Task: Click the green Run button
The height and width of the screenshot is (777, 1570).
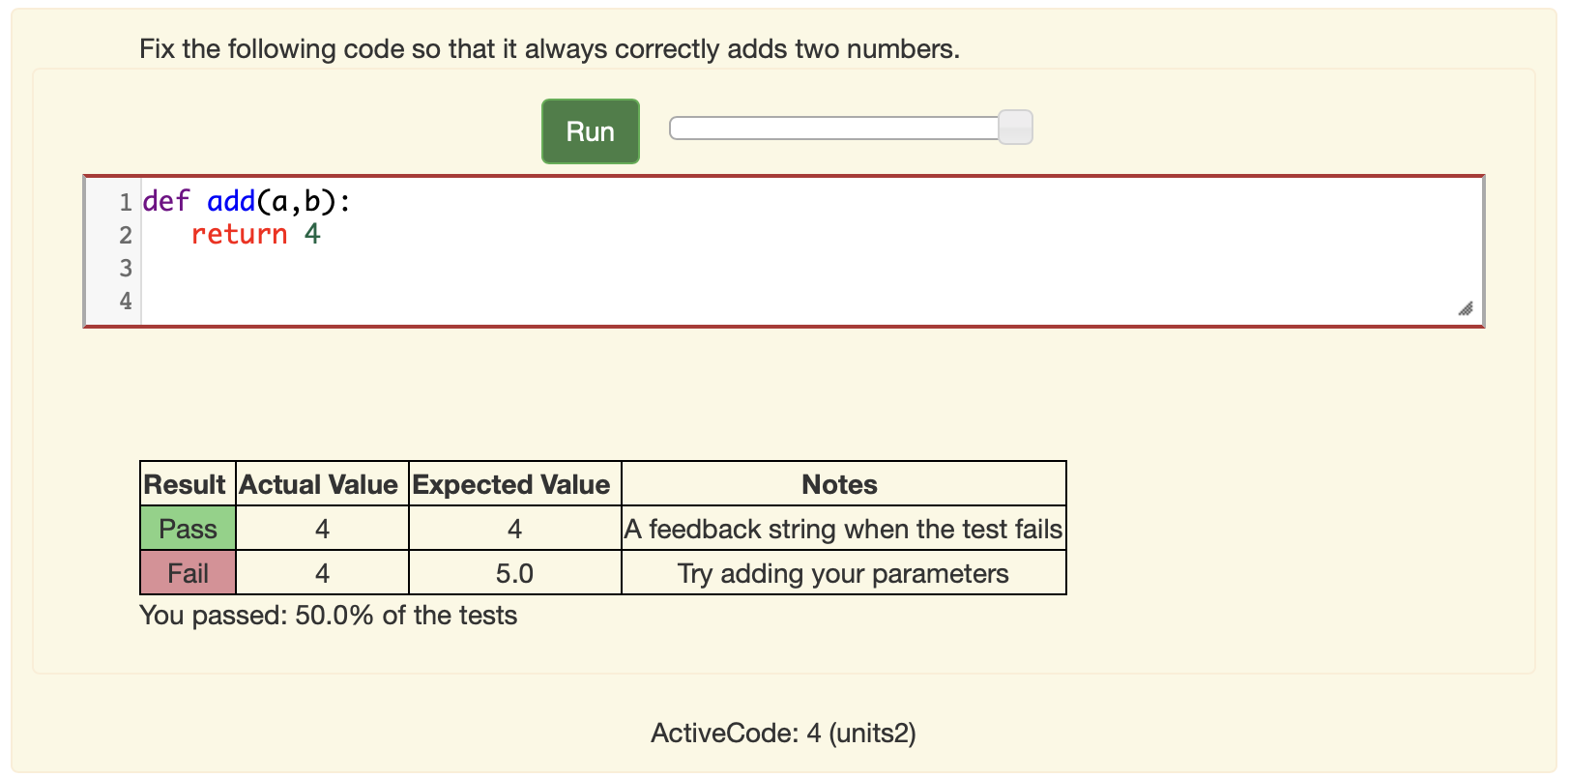Action: point(590,131)
